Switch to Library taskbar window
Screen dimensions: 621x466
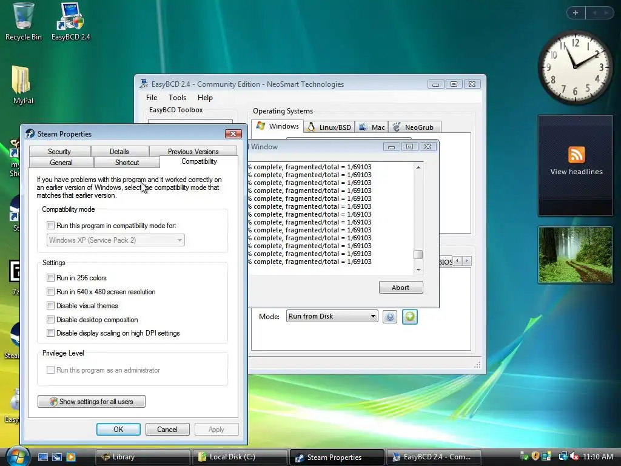point(142,457)
